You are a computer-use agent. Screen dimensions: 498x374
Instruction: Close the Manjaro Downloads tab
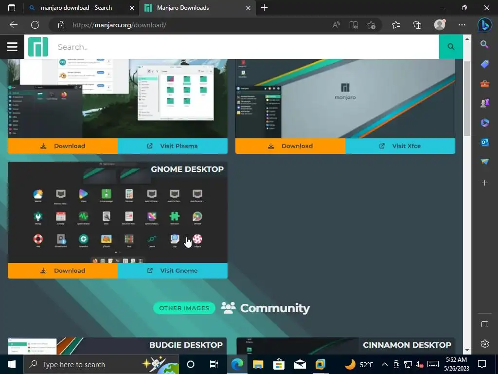tap(249, 8)
